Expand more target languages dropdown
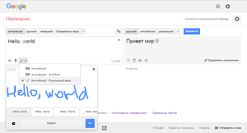The width and height of the screenshot is (247, 133). pos(178,31)
